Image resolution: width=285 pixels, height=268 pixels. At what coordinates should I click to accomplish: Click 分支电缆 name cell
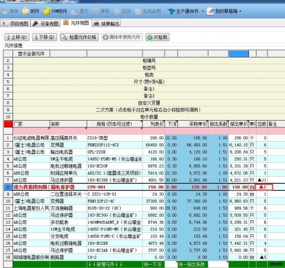pyautogui.click(x=68, y=236)
